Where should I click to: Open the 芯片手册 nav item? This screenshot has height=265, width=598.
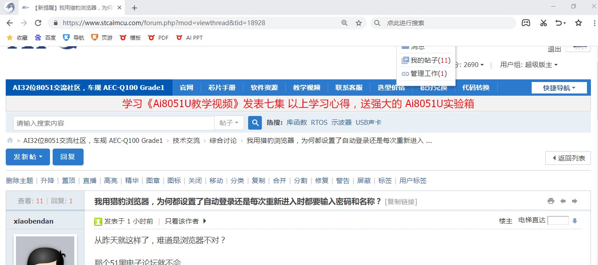(222, 88)
